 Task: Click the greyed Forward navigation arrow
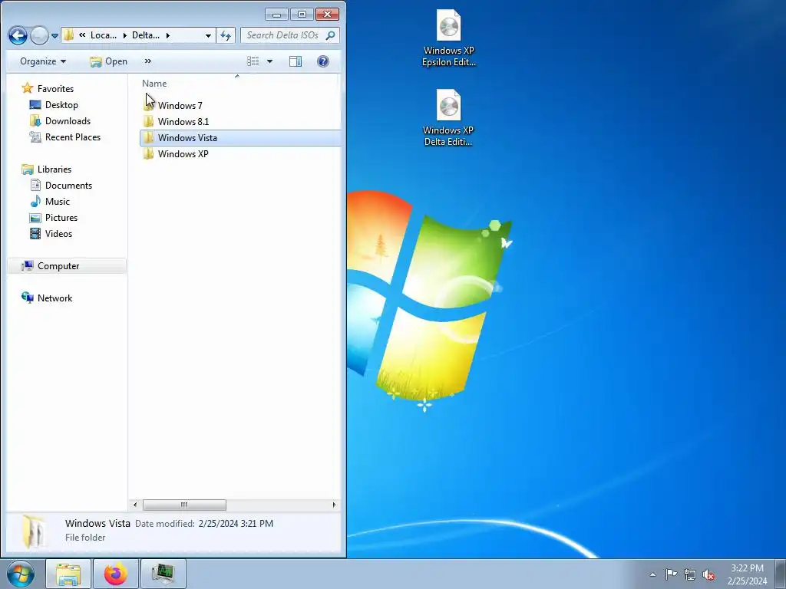point(39,35)
